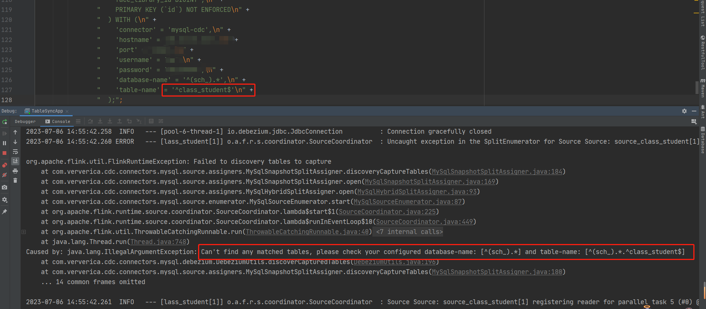Open debugger settings gear in left strip
Screen dimensions: 706x309
(4, 199)
